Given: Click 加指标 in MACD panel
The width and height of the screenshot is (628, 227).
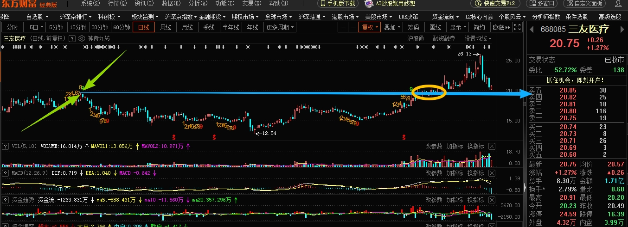Looking at the screenshot, I should (455, 173).
